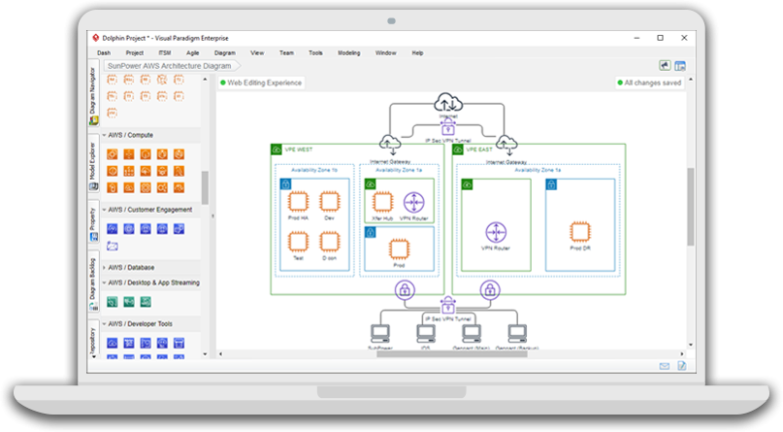Select the VPN lock circle below VPE WEST
The image size is (783, 432).
coord(405,290)
